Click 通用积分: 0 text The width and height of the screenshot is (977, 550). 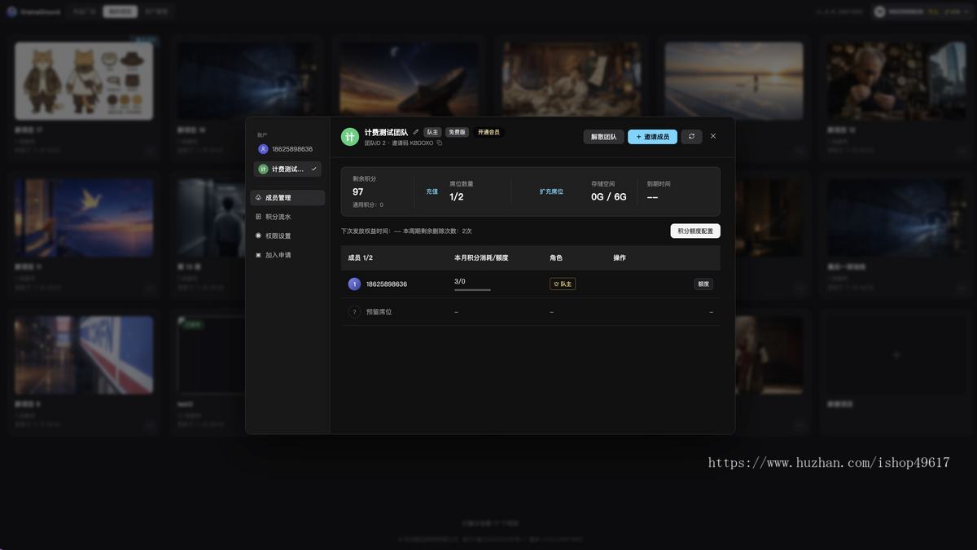click(x=368, y=205)
